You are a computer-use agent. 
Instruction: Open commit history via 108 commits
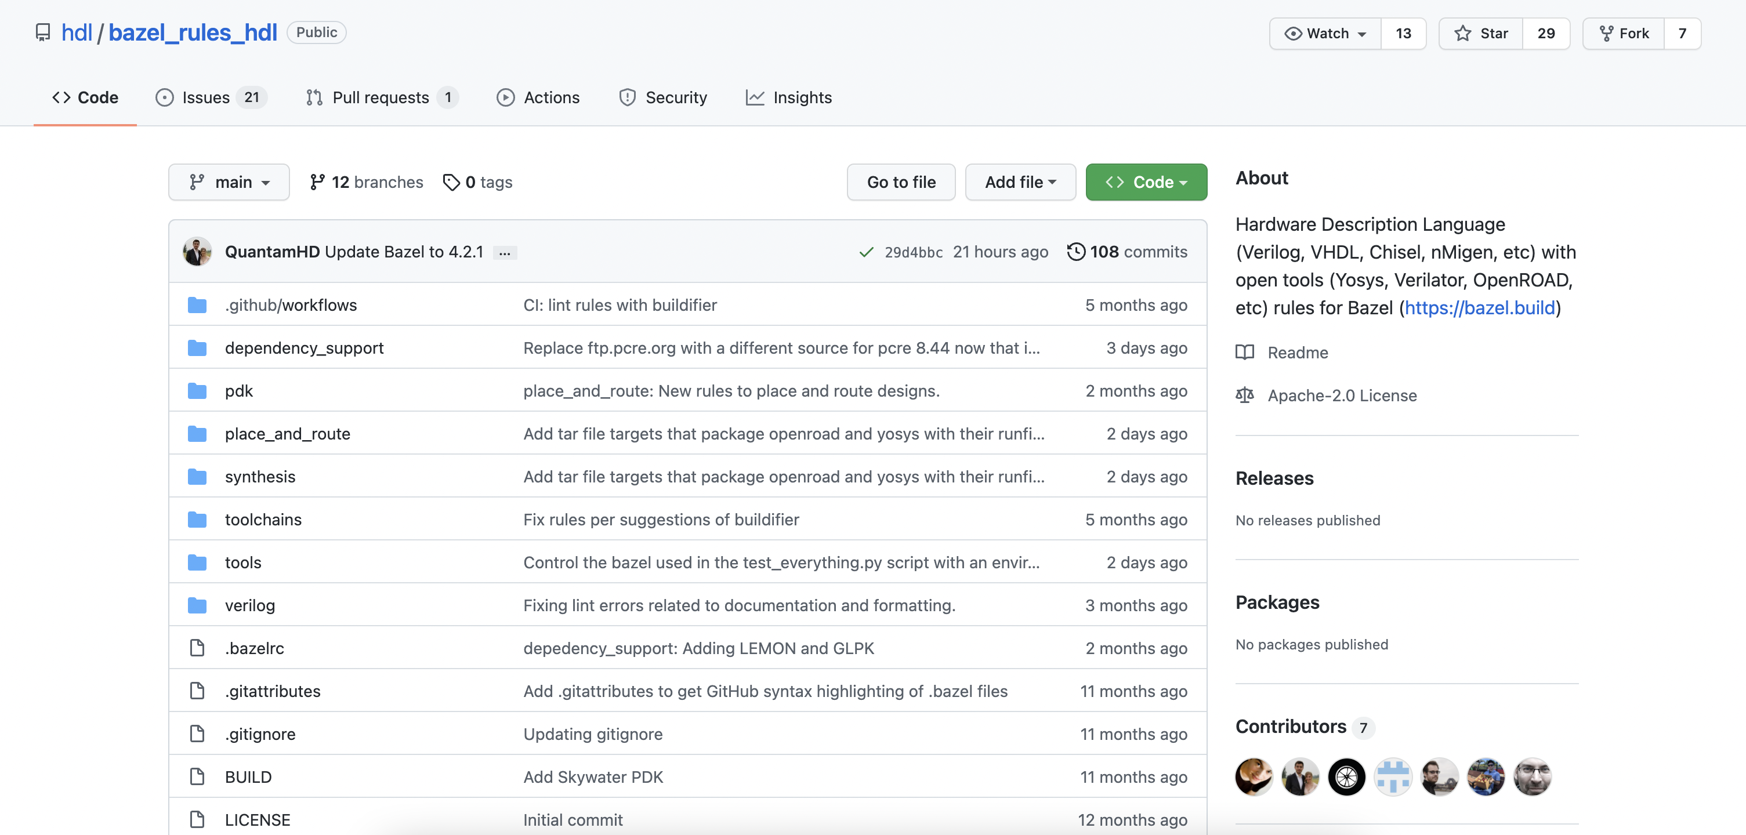click(x=1126, y=252)
